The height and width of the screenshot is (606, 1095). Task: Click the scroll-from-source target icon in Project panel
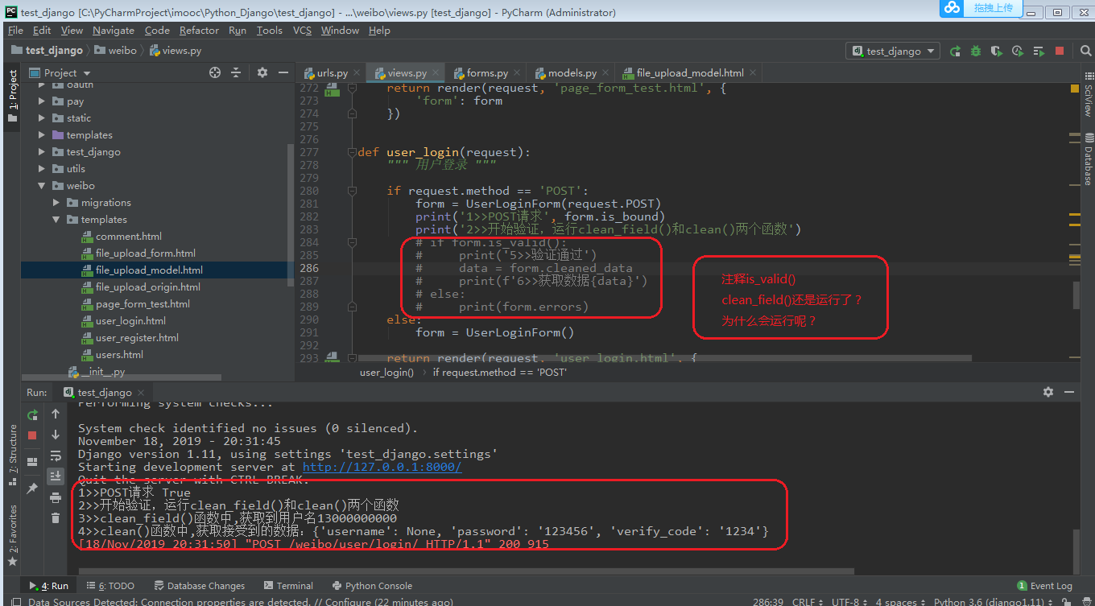pos(215,72)
